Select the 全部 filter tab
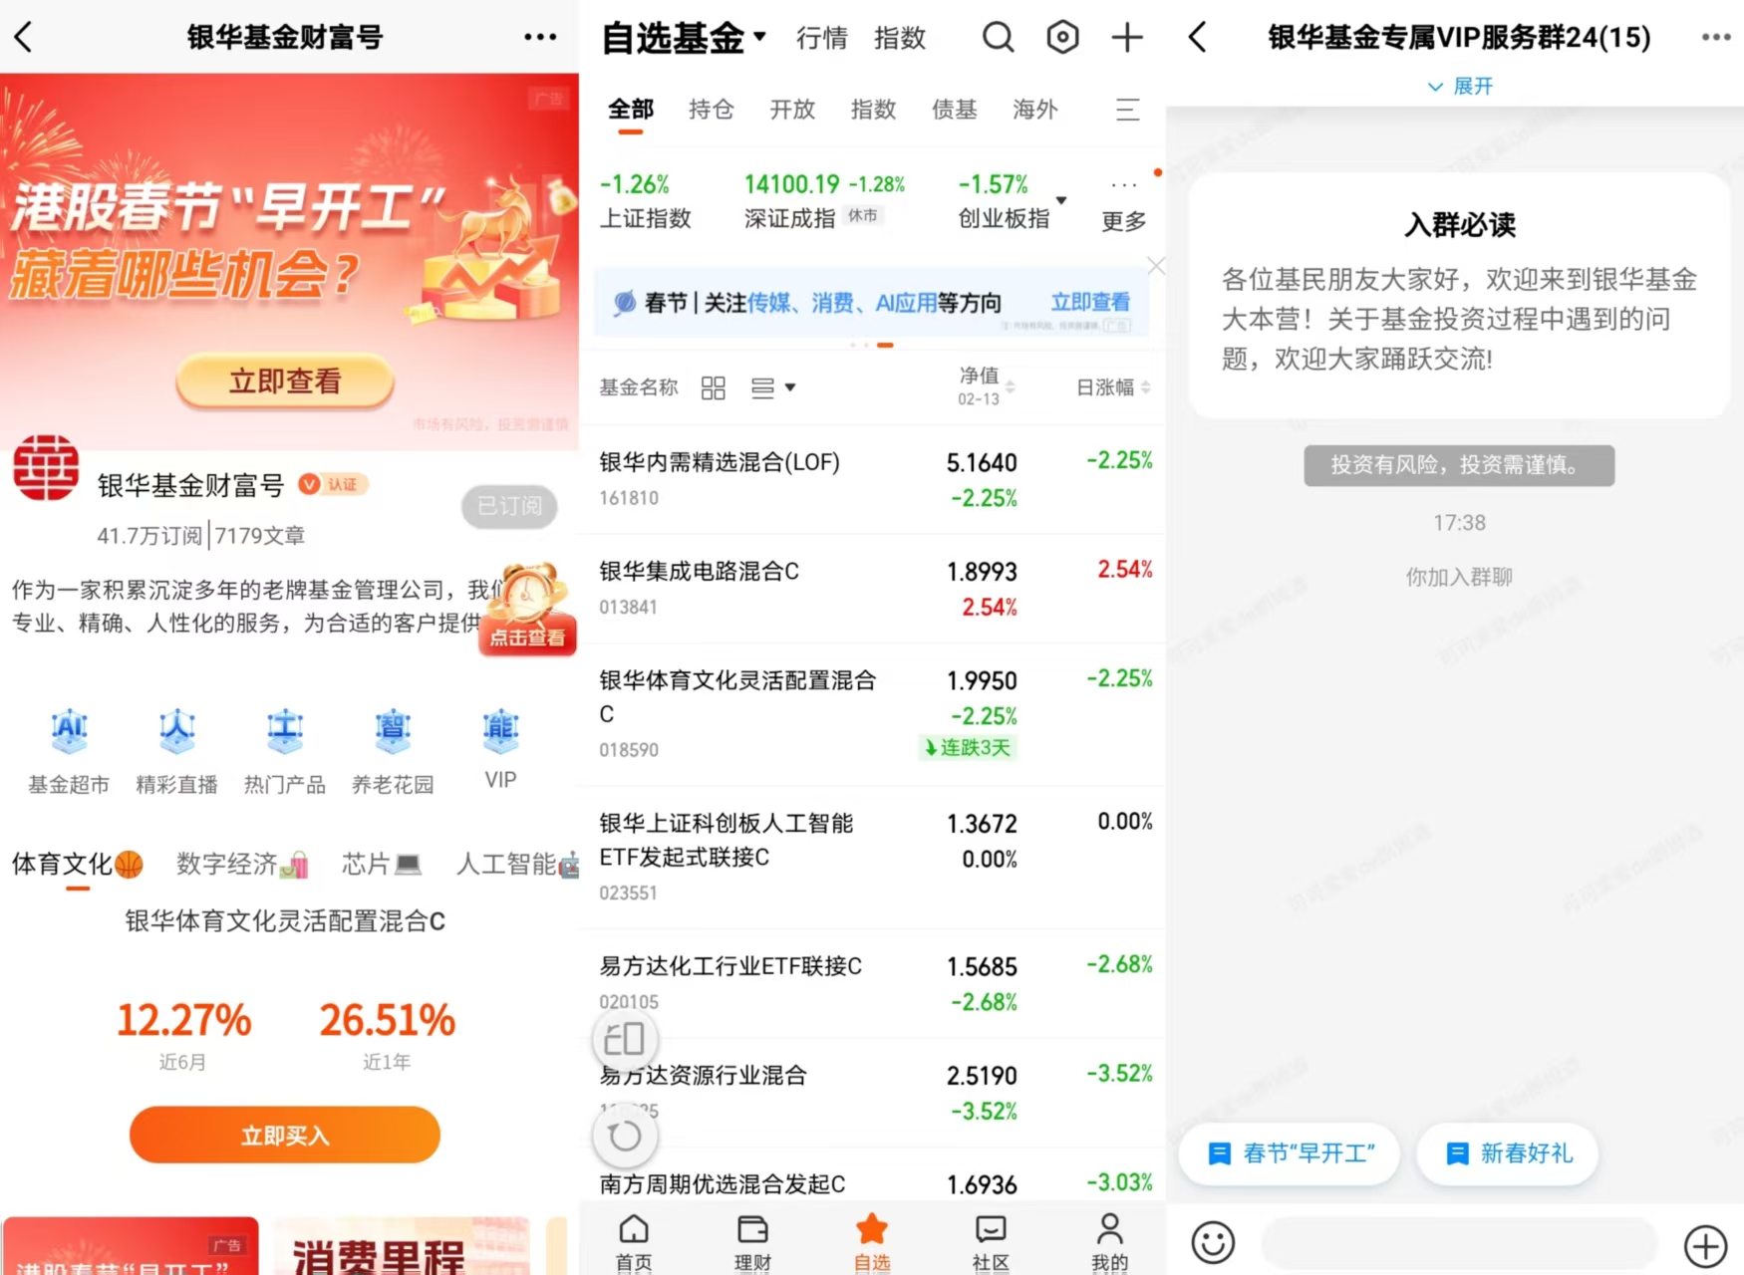Image resolution: width=1744 pixels, height=1275 pixels. point(631,110)
